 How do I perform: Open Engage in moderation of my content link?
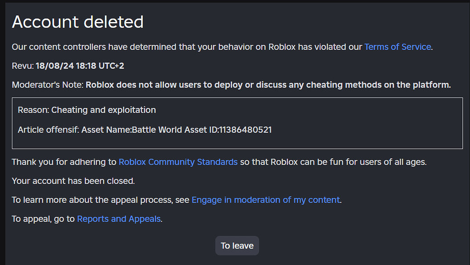[266, 200]
